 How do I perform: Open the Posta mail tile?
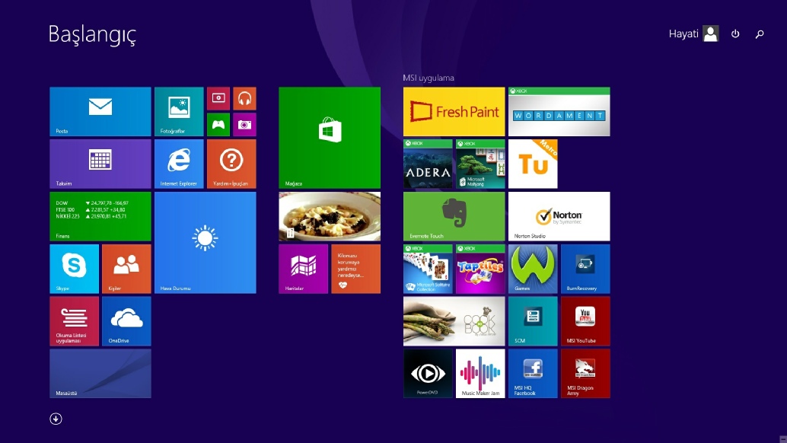(x=100, y=111)
